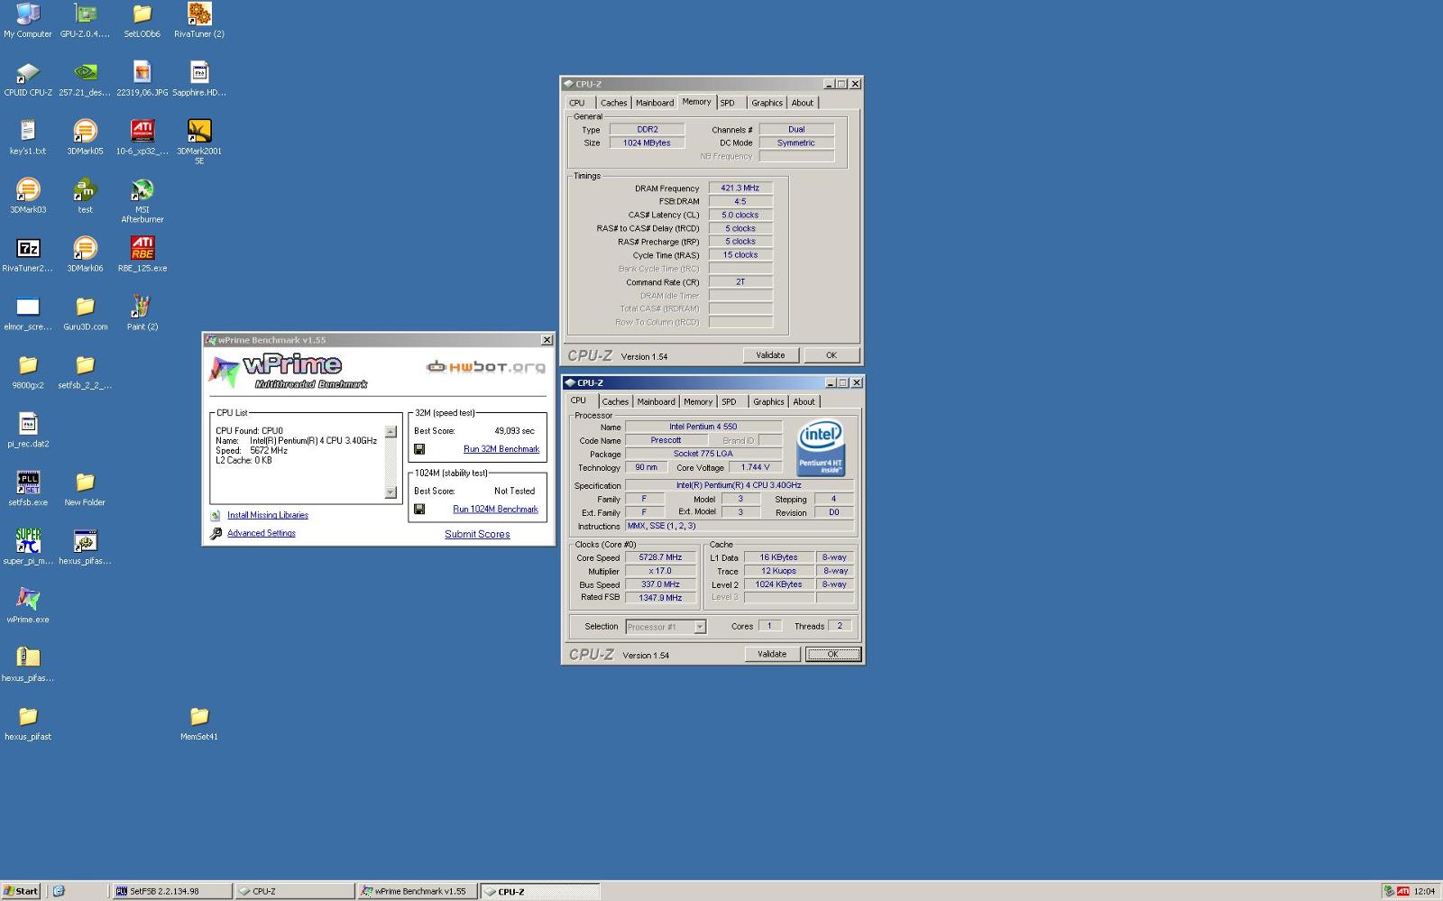The image size is (1443, 901).
Task: Launch setfsb.exe desktop icon
Action: (28, 483)
